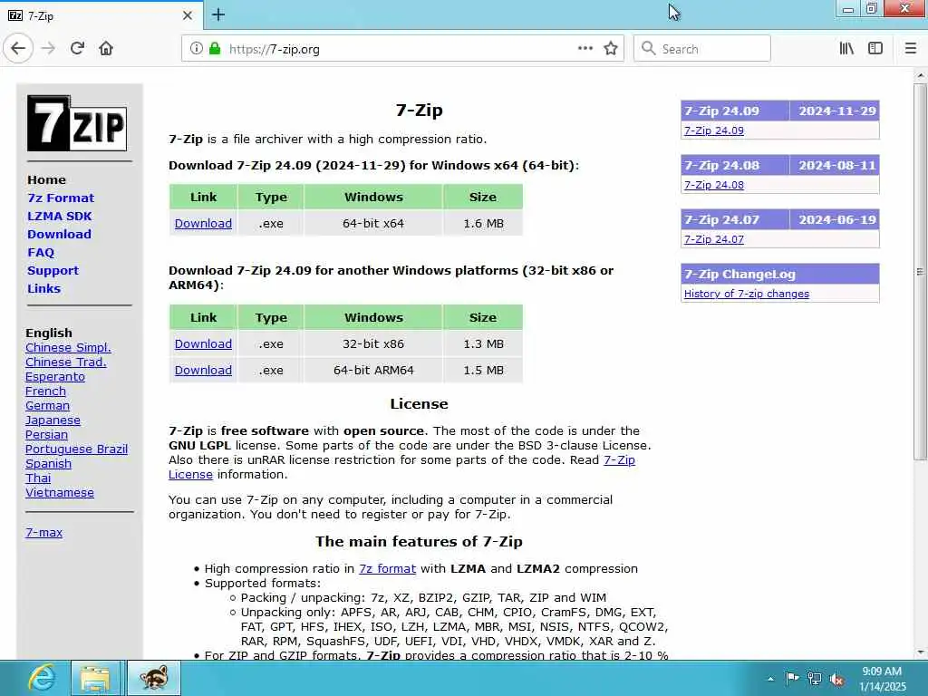Click the 2024-11-29 date header cell
Image resolution: width=928 pixels, height=696 pixels.
click(x=835, y=111)
